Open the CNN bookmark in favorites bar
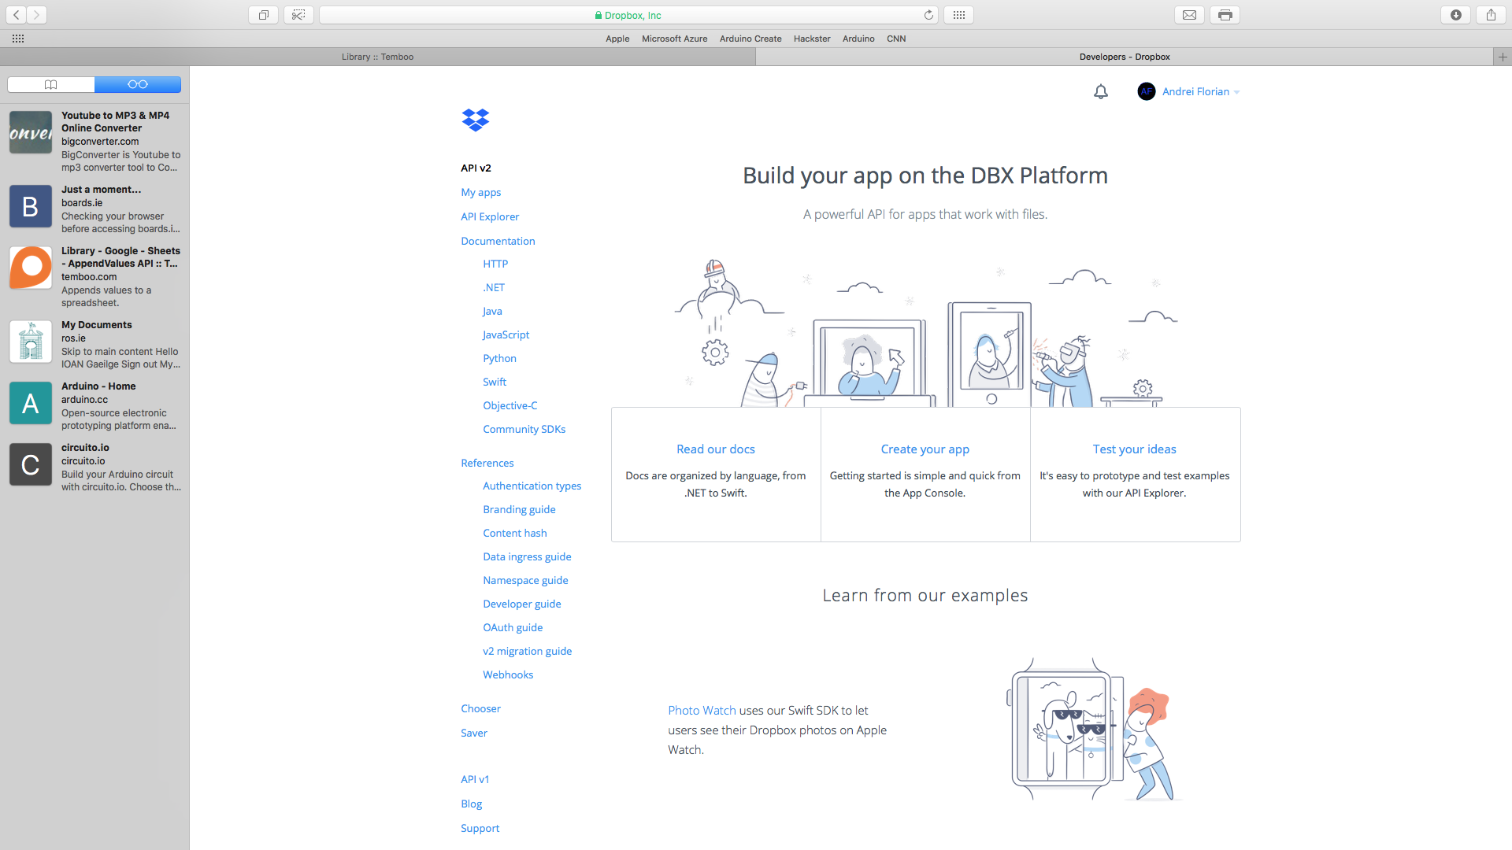 pyautogui.click(x=895, y=39)
